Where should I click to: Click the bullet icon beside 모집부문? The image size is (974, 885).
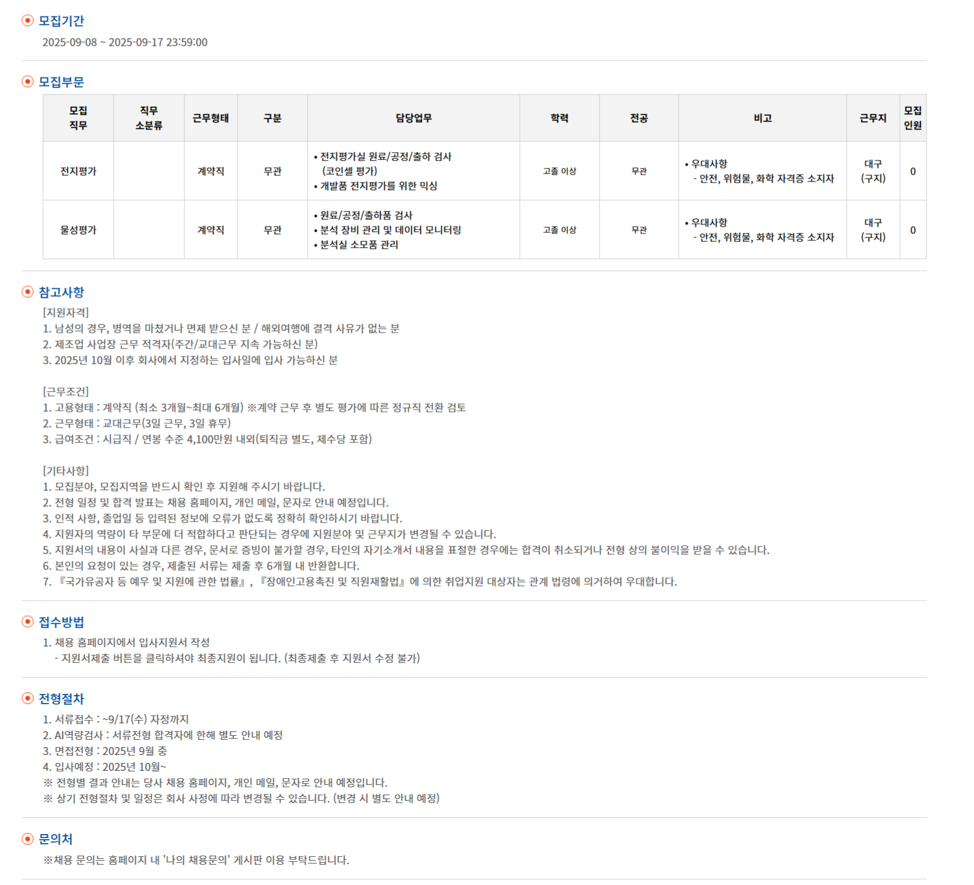pos(27,82)
